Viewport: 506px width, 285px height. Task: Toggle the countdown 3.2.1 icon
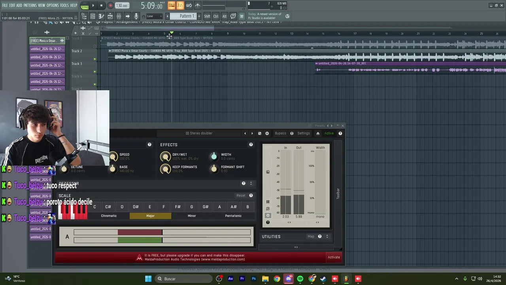click(180, 6)
